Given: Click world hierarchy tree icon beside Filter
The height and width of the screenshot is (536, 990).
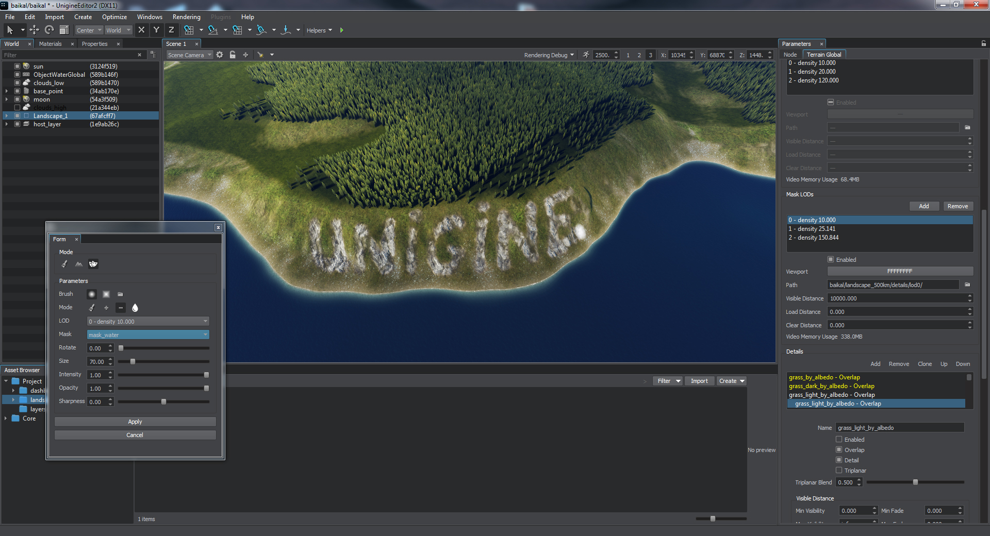Looking at the screenshot, I should (x=153, y=55).
